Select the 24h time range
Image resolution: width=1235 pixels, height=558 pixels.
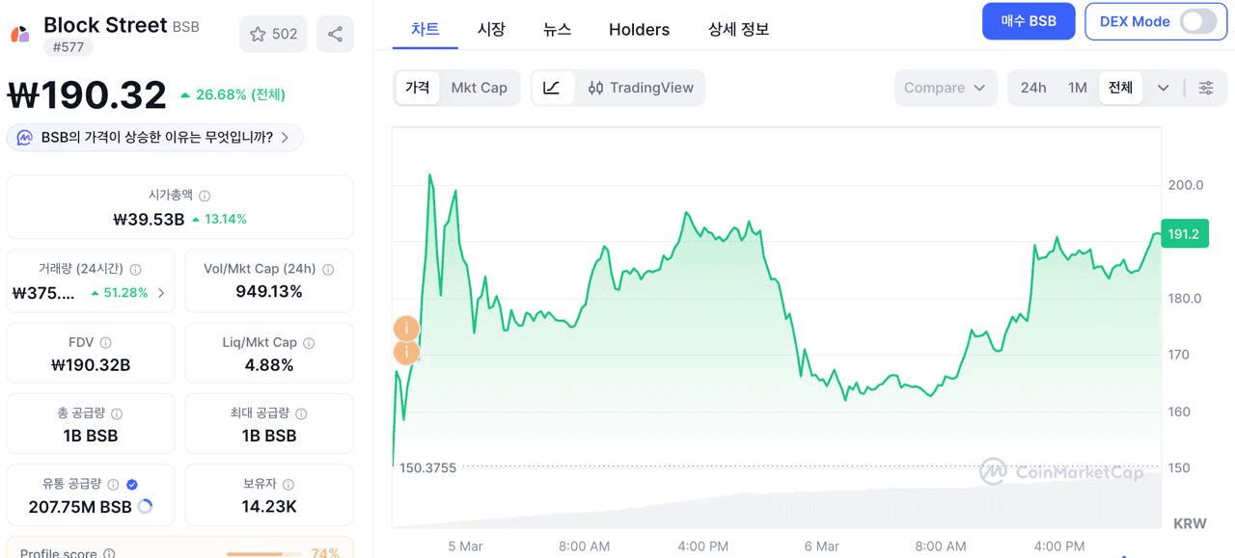[x=1033, y=88]
